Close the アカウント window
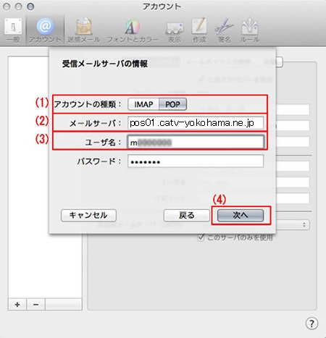The image size is (326, 338). [x=7, y=7]
